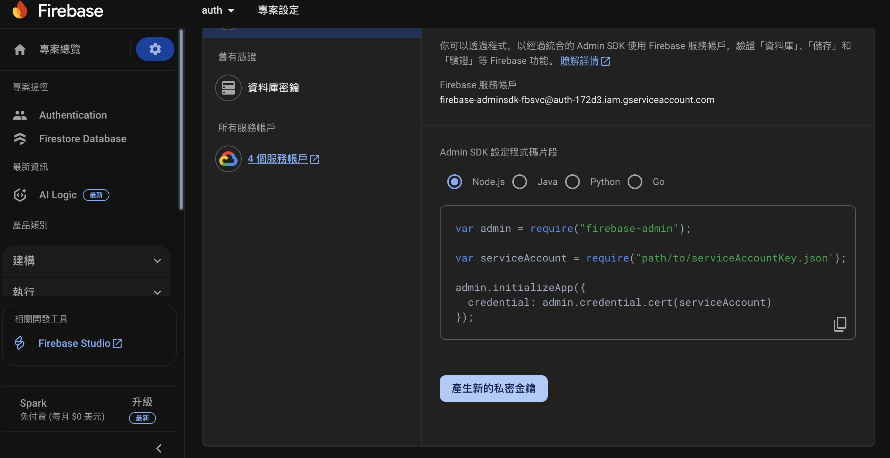Click the Google Cloud logo icon
This screenshot has width=890, height=458.
pos(228,159)
